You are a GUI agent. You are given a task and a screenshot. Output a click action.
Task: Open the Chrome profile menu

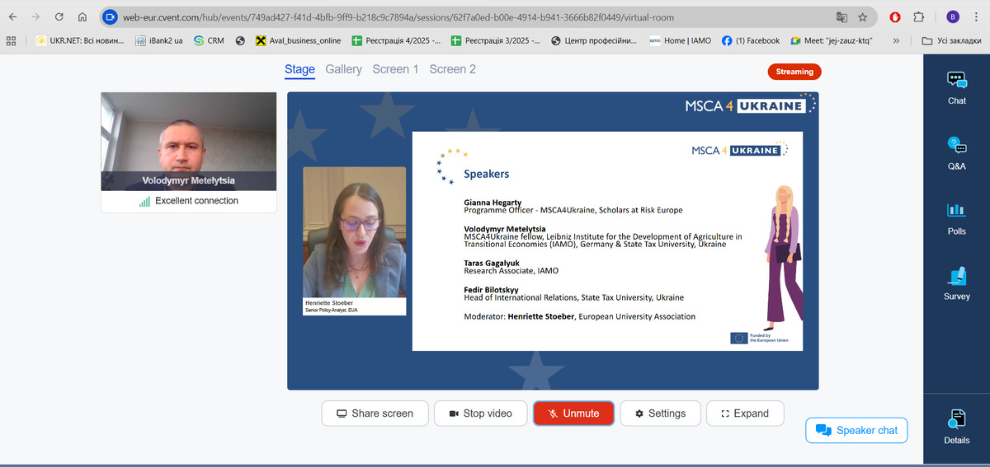pyautogui.click(x=953, y=16)
